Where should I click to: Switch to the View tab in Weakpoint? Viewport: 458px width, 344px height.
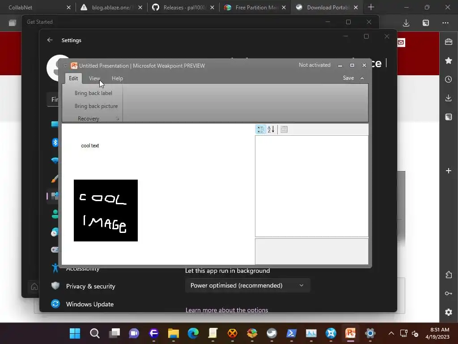pos(94,78)
